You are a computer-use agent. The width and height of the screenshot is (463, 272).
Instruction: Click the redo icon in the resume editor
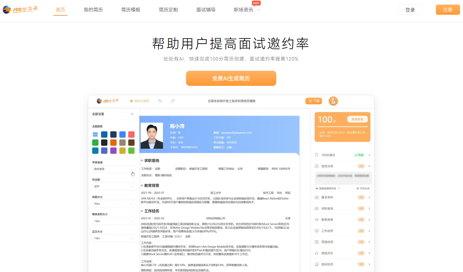pos(173,101)
